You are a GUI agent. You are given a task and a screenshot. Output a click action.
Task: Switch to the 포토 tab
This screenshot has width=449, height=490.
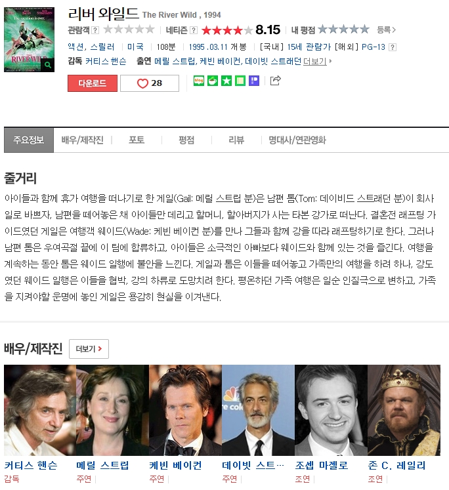tap(137, 140)
